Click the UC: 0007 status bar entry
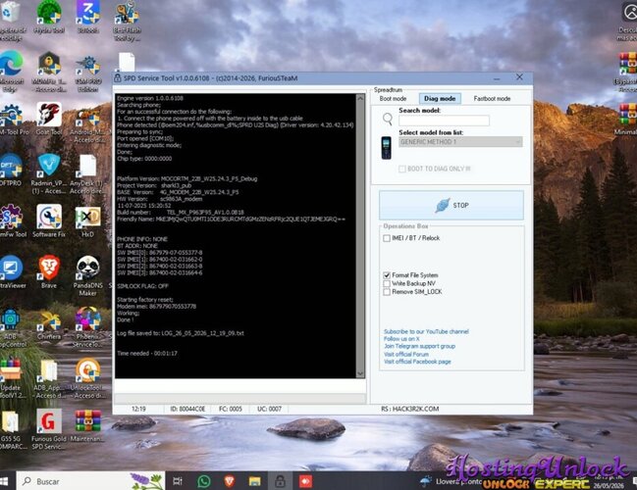 click(x=269, y=409)
